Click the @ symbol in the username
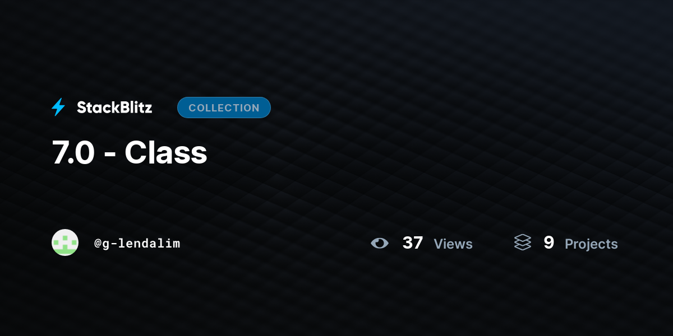The image size is (673, 336). pos(98,244)
